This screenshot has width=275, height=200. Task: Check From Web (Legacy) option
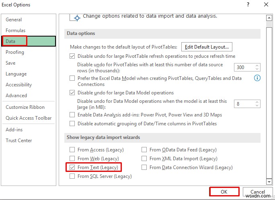click(x=72, y=159)
